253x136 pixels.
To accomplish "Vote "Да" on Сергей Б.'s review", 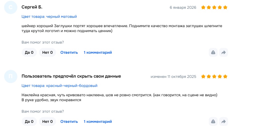I will click(29, 52).
